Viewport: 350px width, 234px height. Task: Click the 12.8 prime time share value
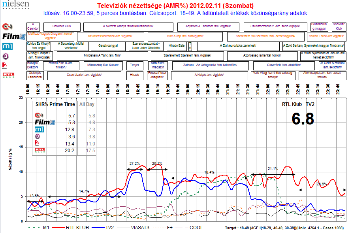70,130
